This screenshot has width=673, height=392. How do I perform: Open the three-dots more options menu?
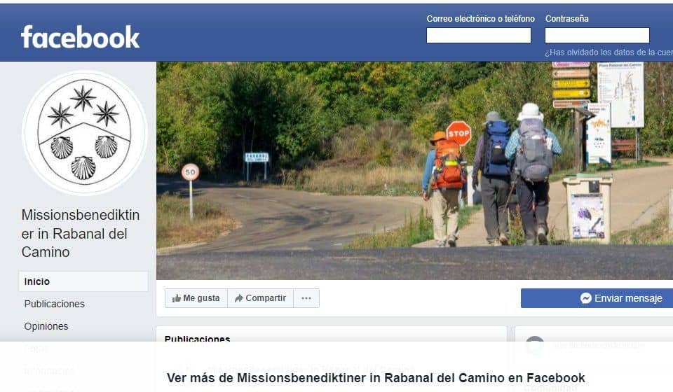coord(306,298)
